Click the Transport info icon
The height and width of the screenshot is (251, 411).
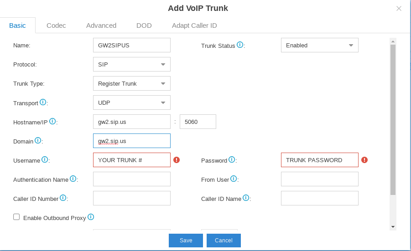[x=43, y=102]
